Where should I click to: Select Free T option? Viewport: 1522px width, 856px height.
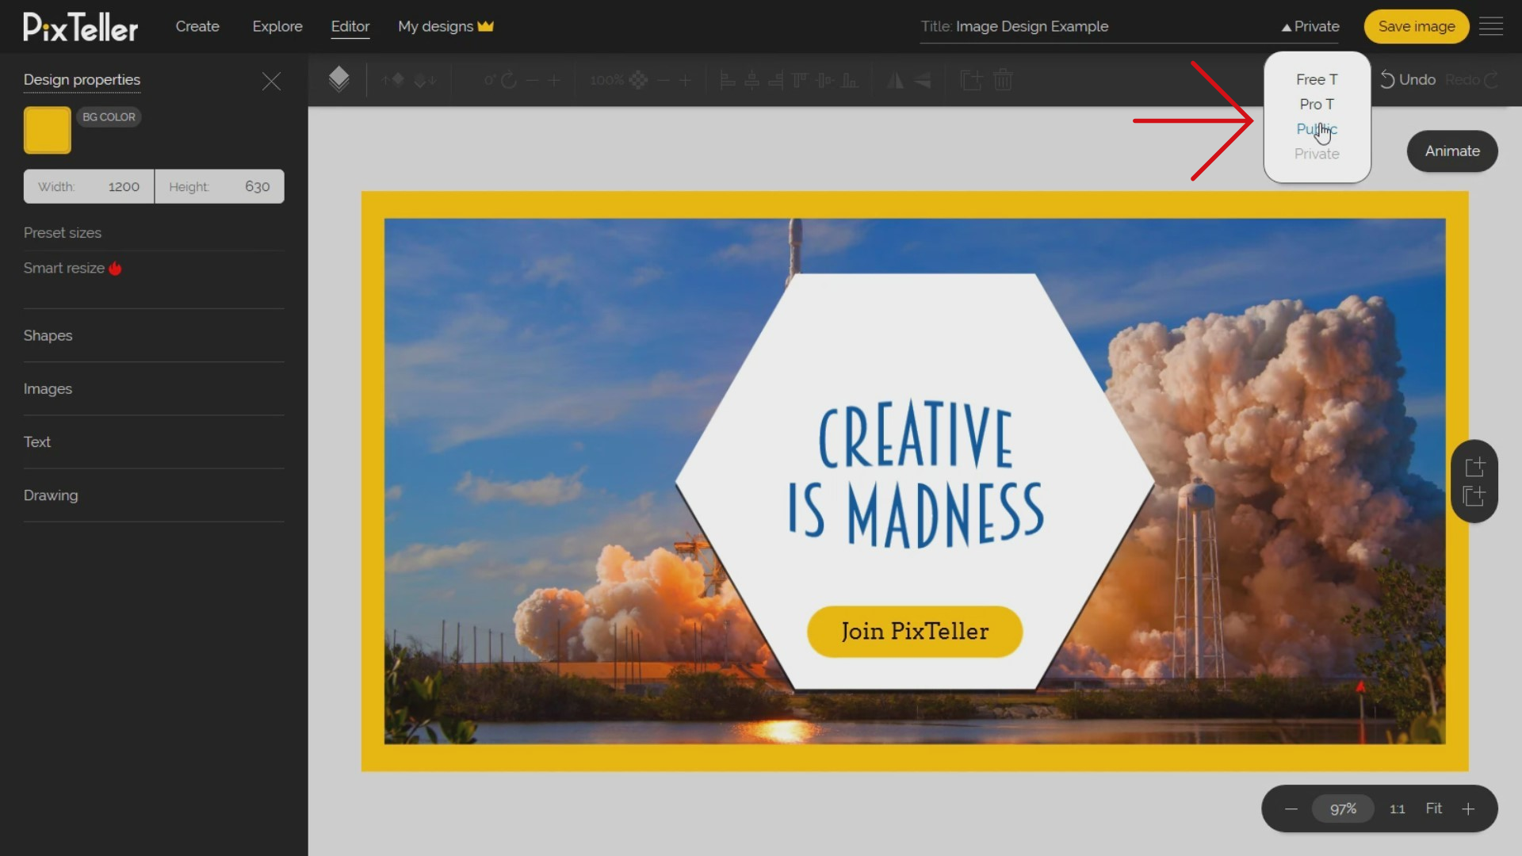tap(1317, 79)
